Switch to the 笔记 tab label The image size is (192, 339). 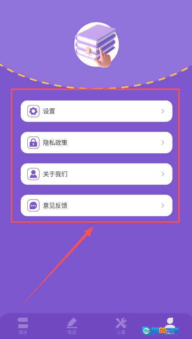coord(72,332)
